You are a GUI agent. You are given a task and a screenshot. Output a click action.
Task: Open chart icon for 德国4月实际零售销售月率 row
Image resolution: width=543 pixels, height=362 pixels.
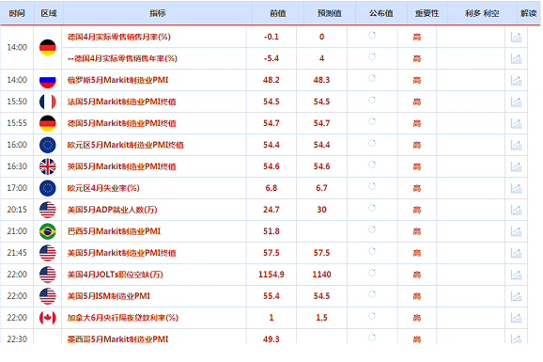tap(516, 37)
